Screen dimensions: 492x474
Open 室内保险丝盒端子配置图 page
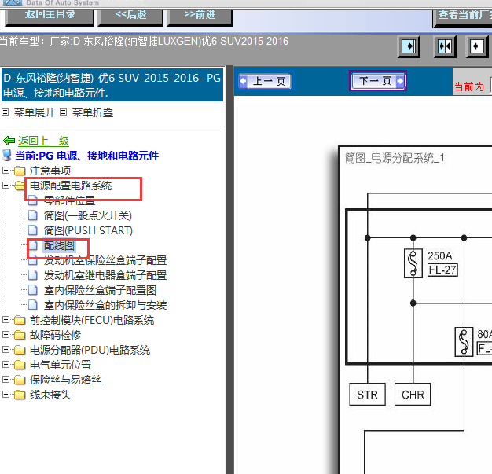tap(100, 290)
